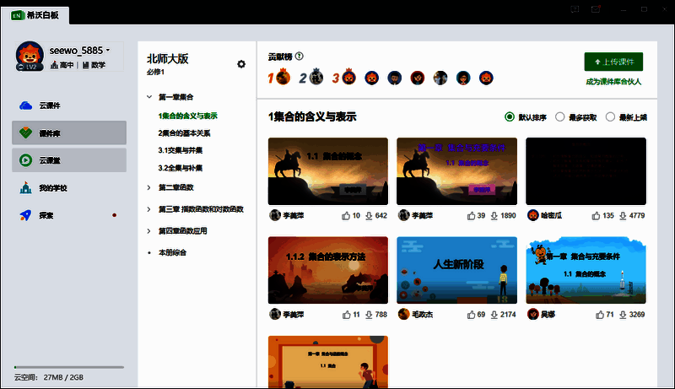Click the 贡献榜 help question icon
The image size is (675, 389).
(300, 56)
